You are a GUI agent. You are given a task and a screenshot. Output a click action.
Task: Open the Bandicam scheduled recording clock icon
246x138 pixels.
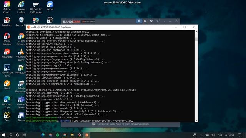pyautogui.click(x=151, y=21)
